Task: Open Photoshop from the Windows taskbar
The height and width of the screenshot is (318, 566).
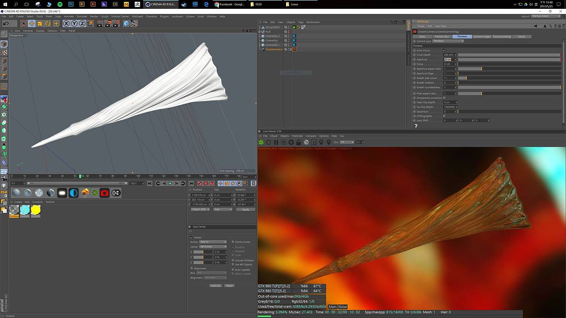Action: (x=71, y=4)
